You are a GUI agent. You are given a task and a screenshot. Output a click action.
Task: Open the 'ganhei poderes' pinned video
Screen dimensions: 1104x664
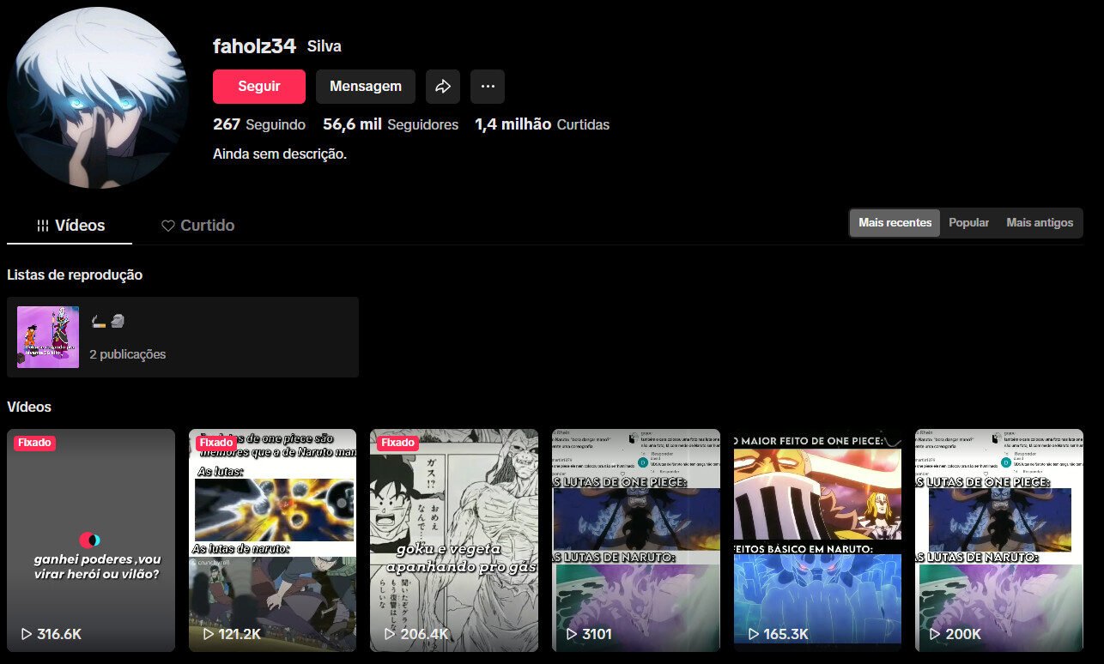[91, 540]
